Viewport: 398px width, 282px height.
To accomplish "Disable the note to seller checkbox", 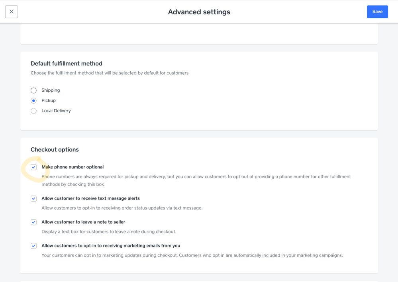I will 33,222.
